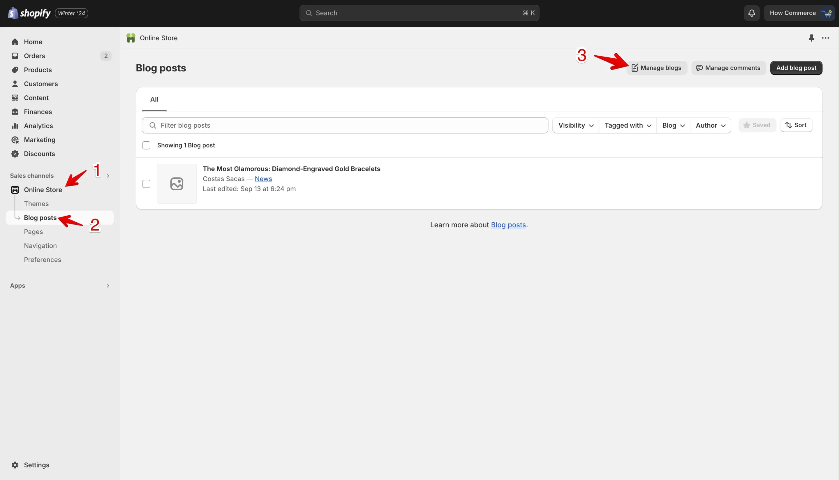Viewport: 839px width, 480px height.
Task: Click the How Commerce store avatar
Action: pyautogui.click(x=826, y=13)
